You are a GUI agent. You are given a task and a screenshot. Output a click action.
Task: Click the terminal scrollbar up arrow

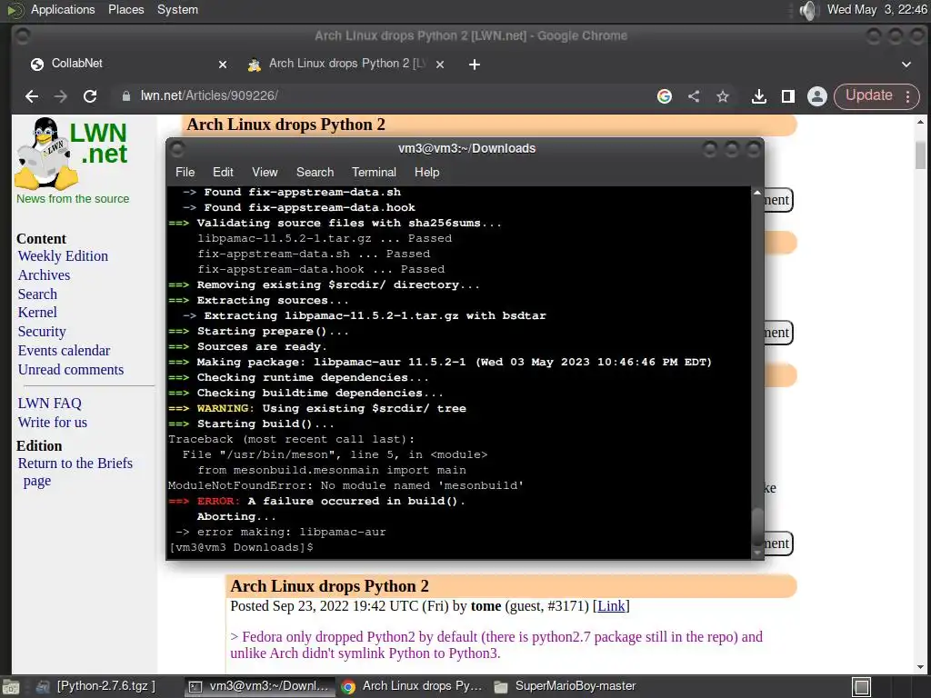click(757, 193)
